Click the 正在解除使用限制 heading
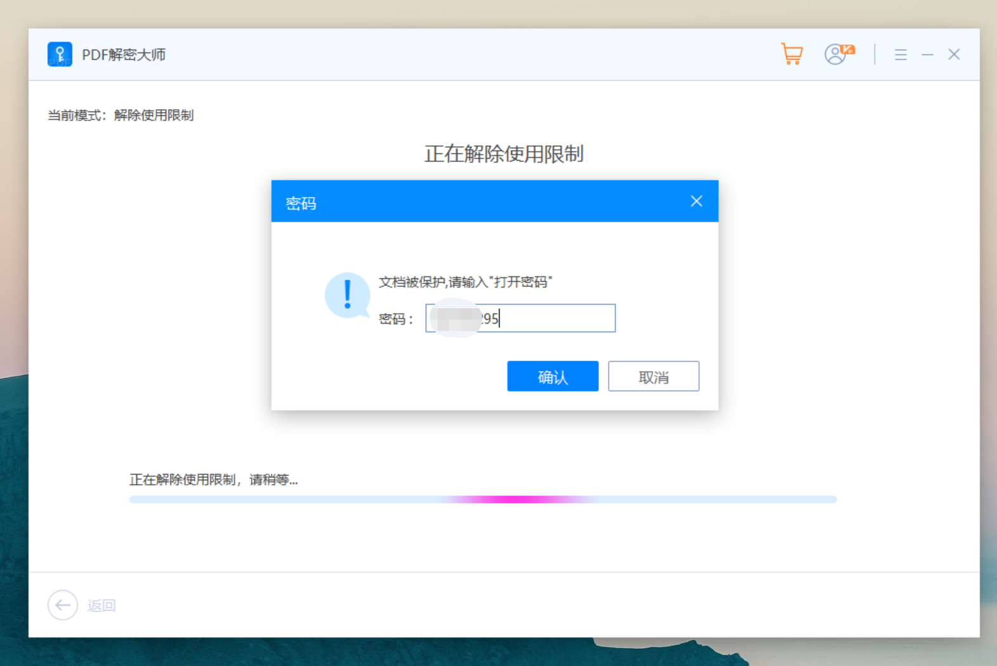 point(504,153)
